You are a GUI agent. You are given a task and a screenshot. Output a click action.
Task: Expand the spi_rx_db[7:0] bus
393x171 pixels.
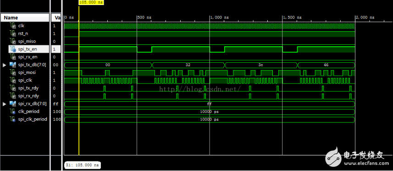(x=4, y=104)
